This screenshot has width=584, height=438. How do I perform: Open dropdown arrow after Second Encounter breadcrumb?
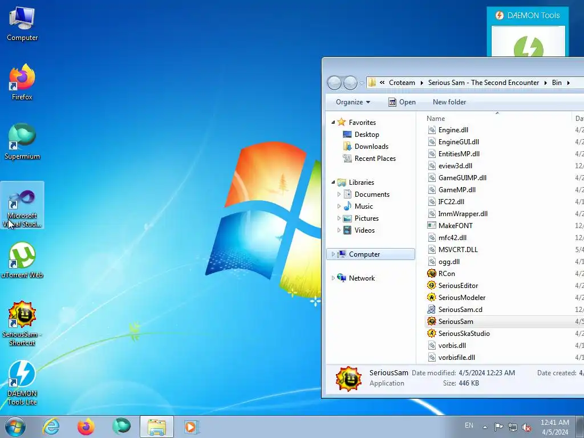pos(545,83)
